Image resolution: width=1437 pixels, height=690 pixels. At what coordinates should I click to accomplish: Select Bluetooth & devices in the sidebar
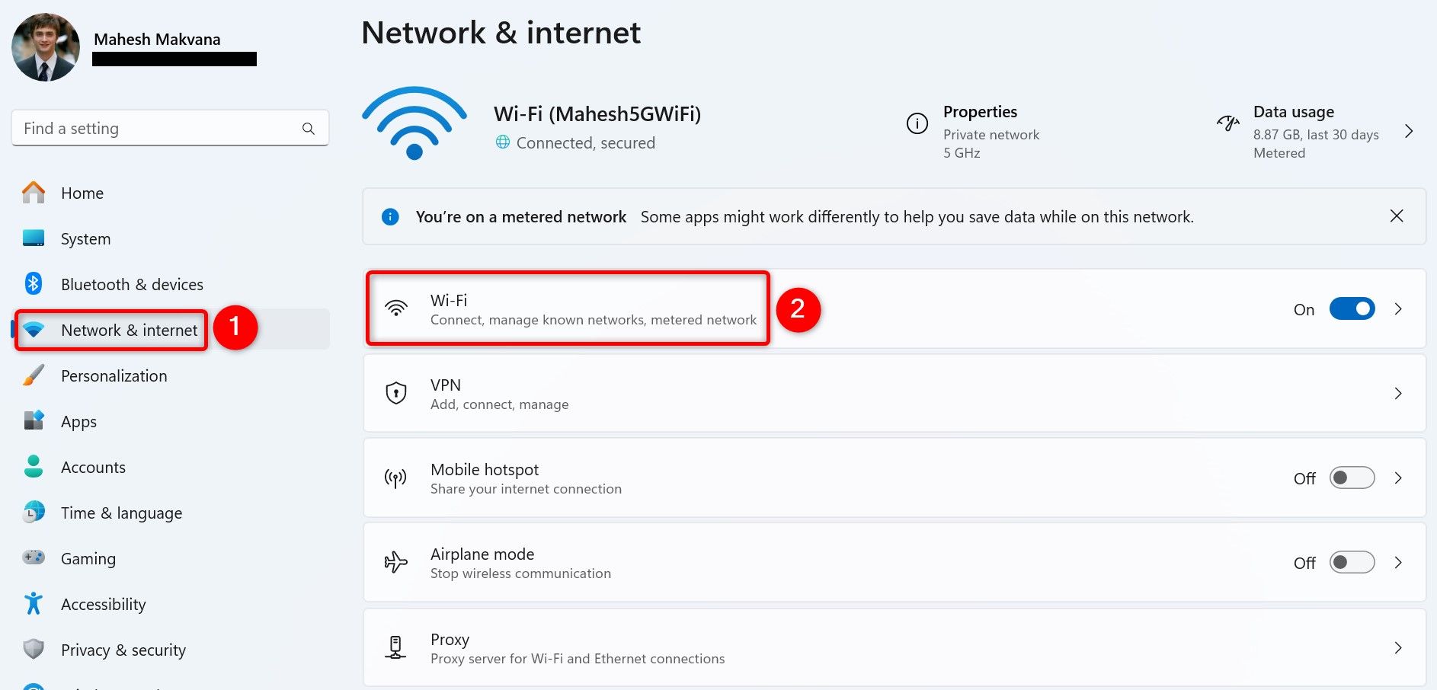pos(131,284)
